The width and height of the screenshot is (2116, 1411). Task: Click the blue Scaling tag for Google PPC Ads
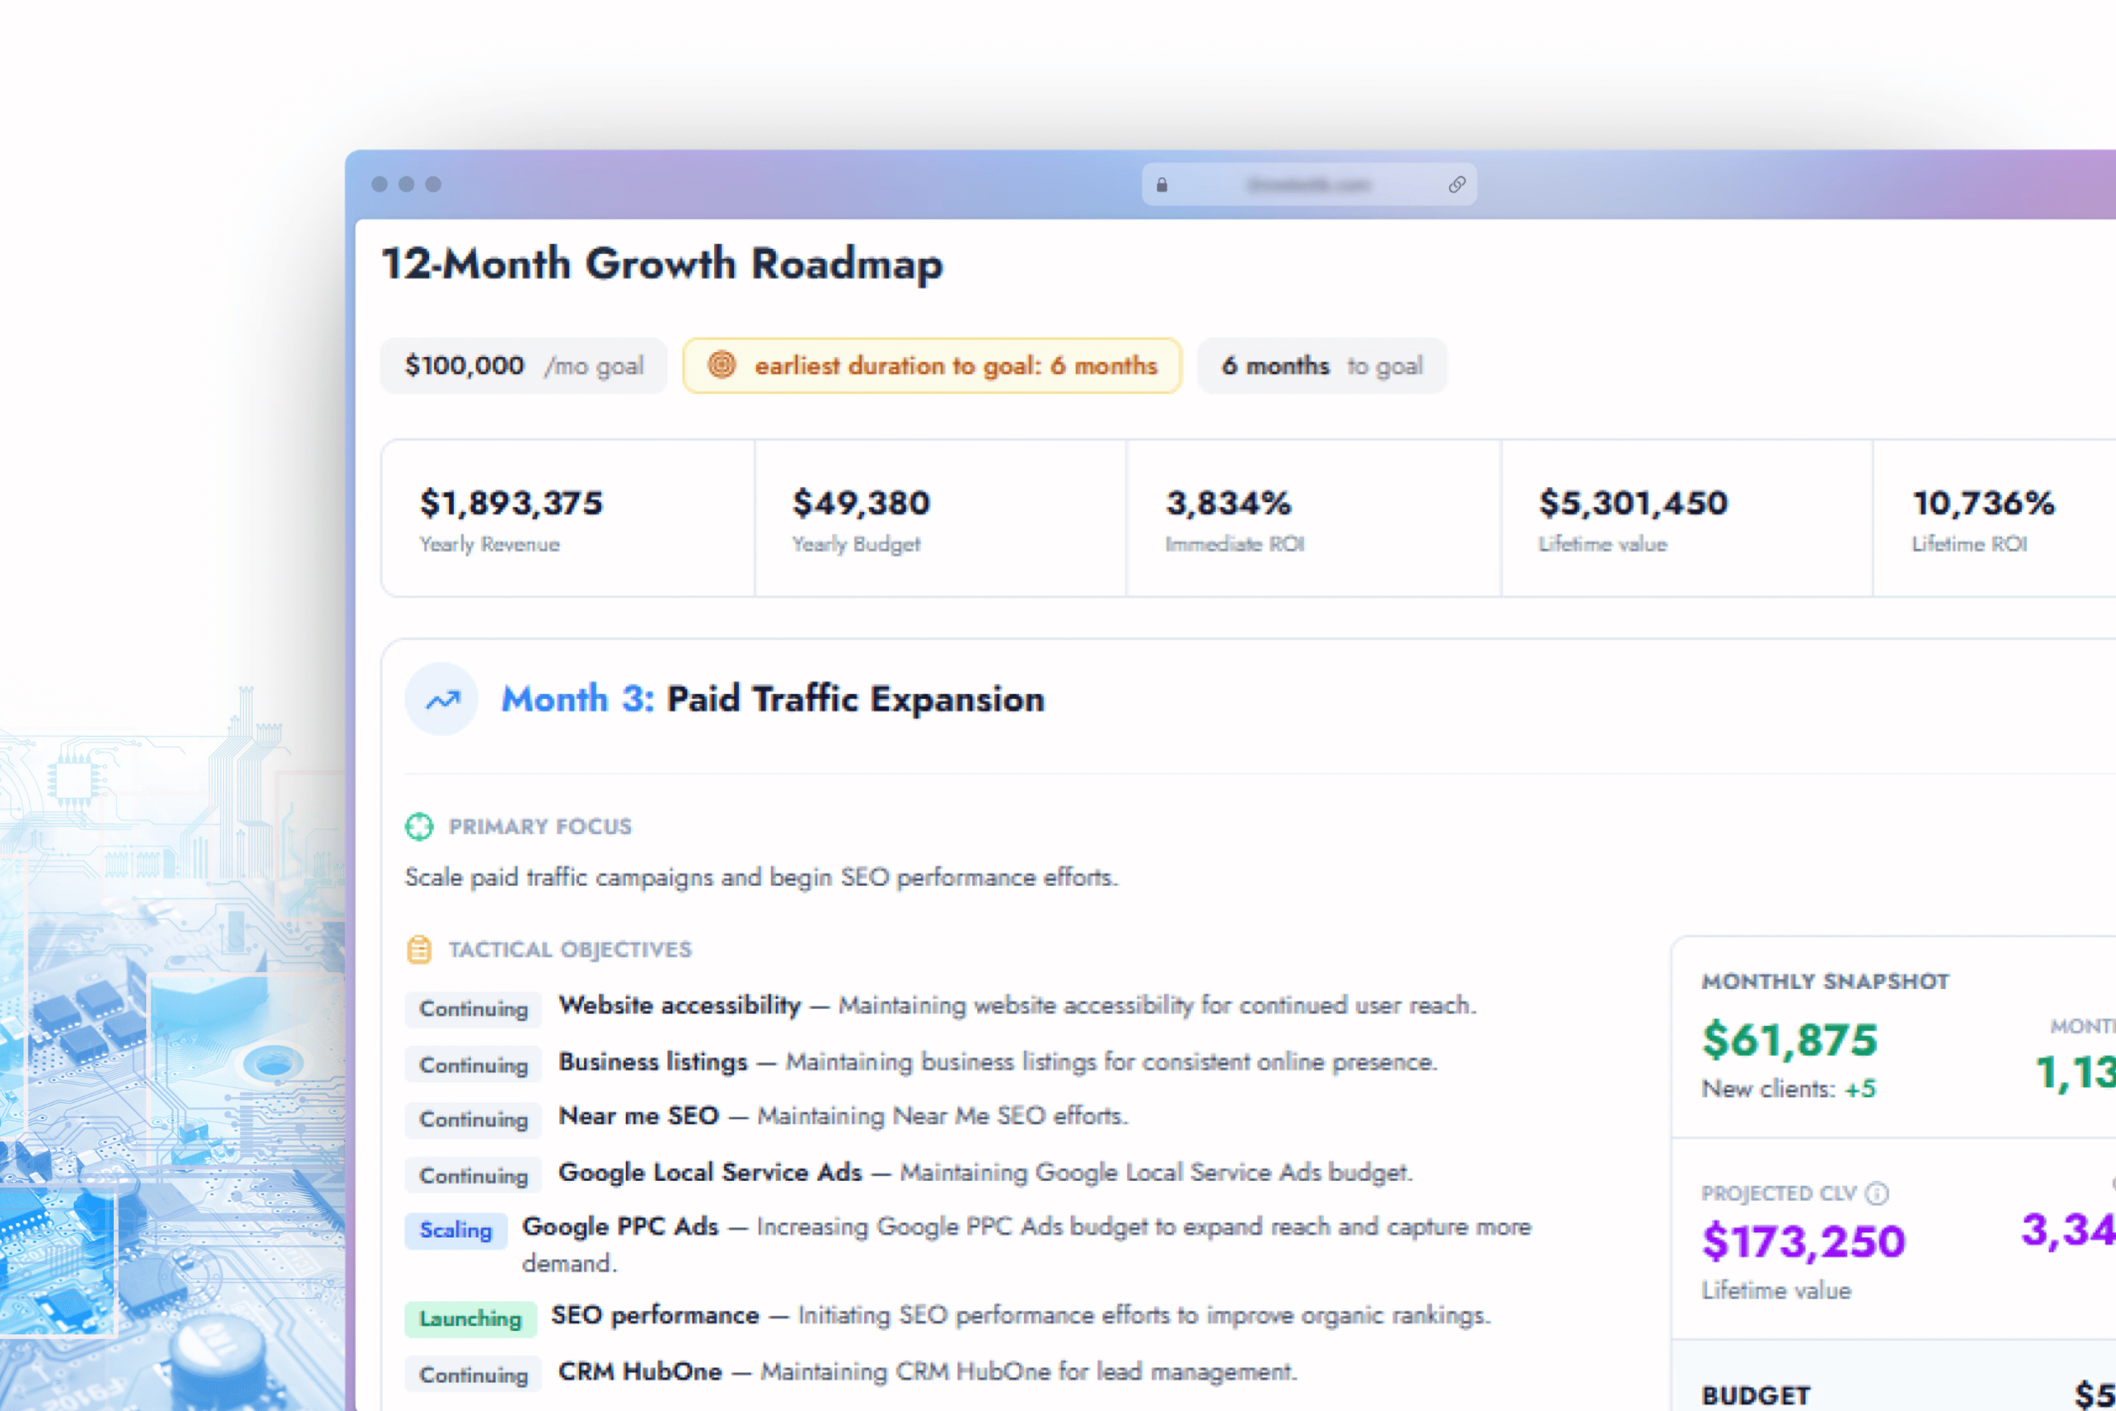point(456,1231)
